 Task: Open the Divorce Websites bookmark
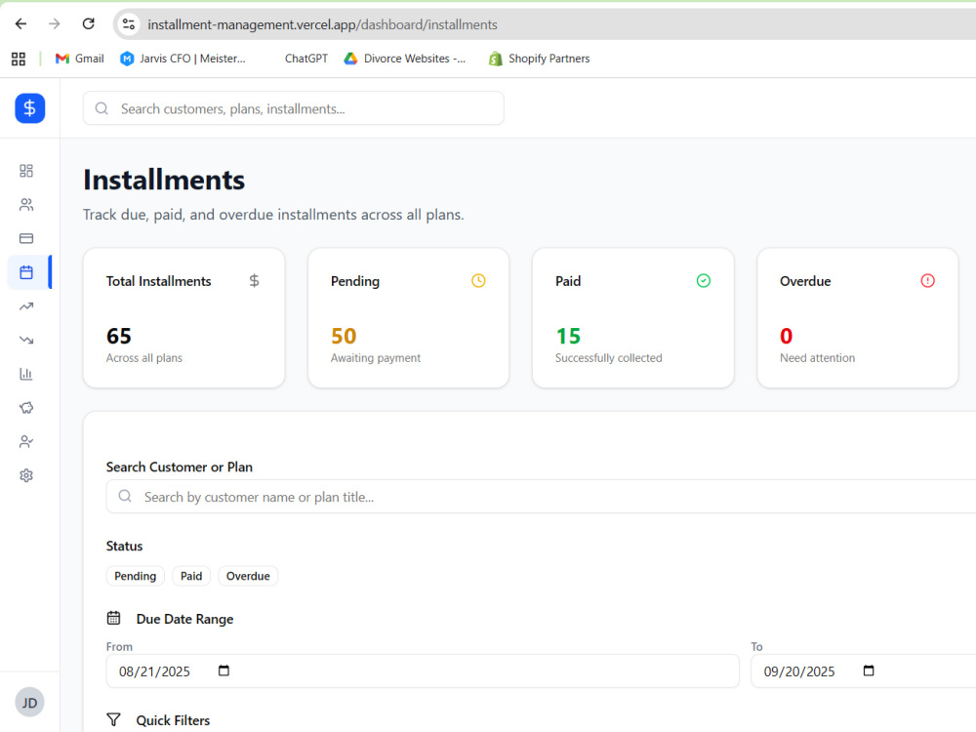point(405,59)
